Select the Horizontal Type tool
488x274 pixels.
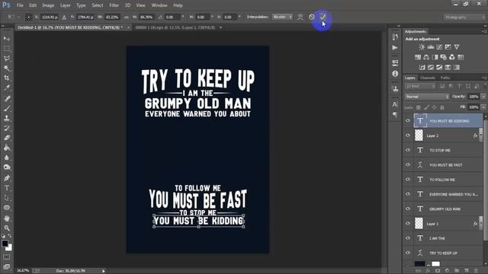pos(7,188)
